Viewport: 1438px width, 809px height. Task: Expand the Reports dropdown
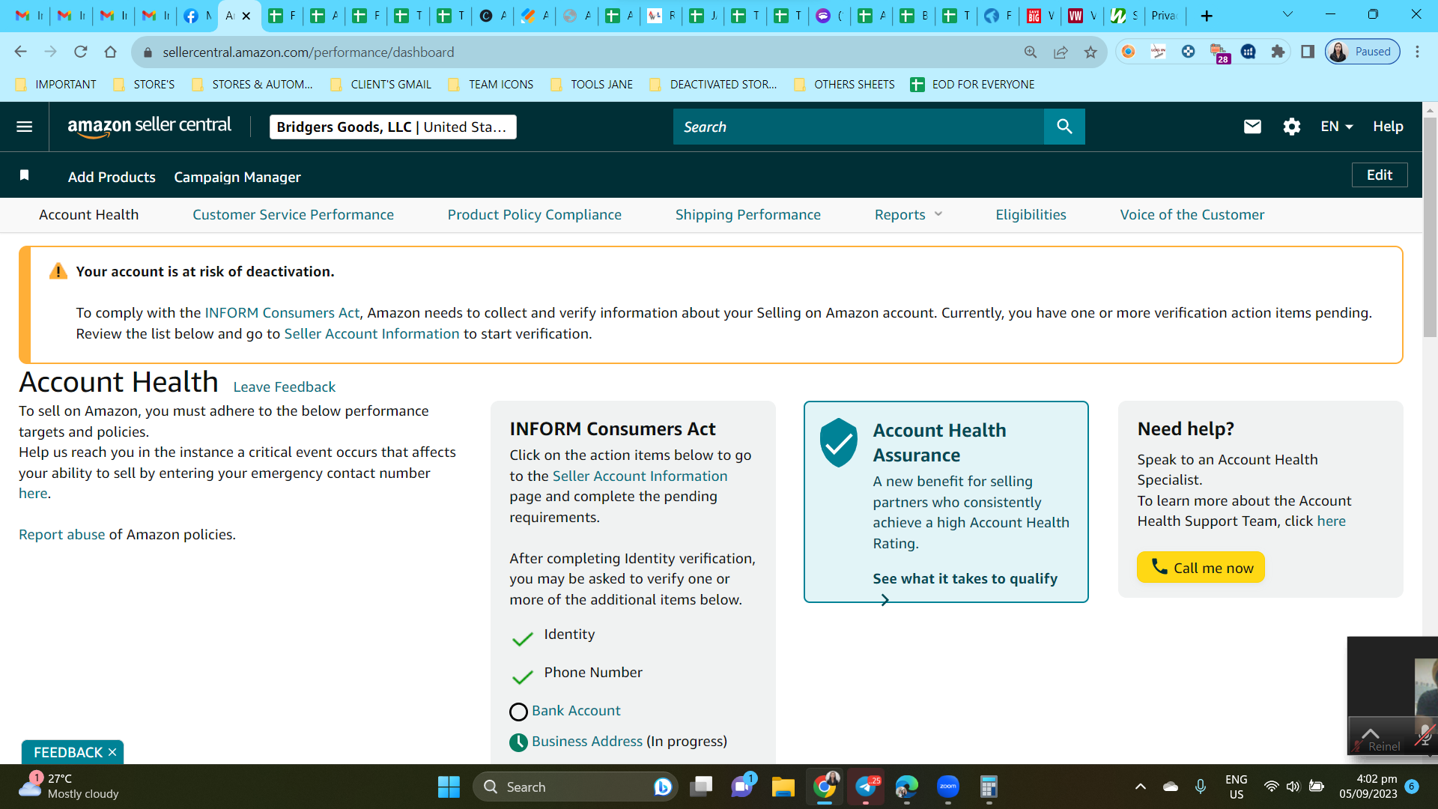tap(908, 215)
